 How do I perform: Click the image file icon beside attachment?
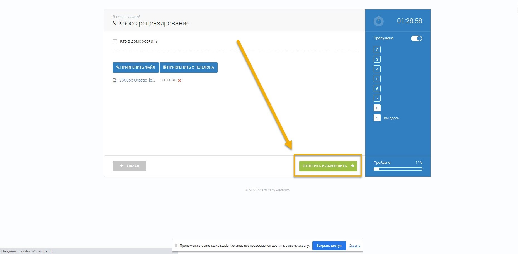(x=115, y=80)
